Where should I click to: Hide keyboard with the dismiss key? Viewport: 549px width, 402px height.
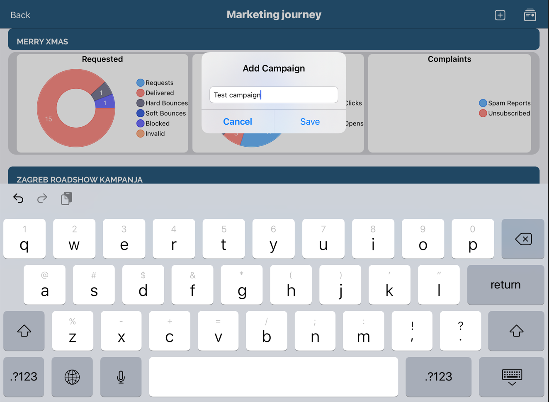point(512,377)
